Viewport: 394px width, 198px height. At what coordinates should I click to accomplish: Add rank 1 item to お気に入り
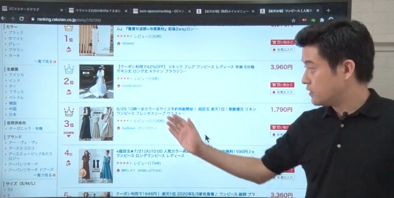pos(282,49)
